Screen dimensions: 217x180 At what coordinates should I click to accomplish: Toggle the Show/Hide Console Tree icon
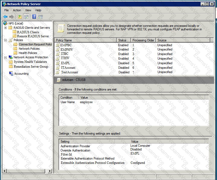click(26, 17)
